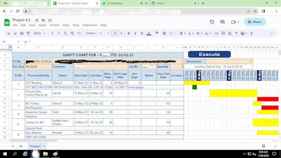Open Project sheet tab menu arrow
281x158 pixels.
[x=44, y=146]
